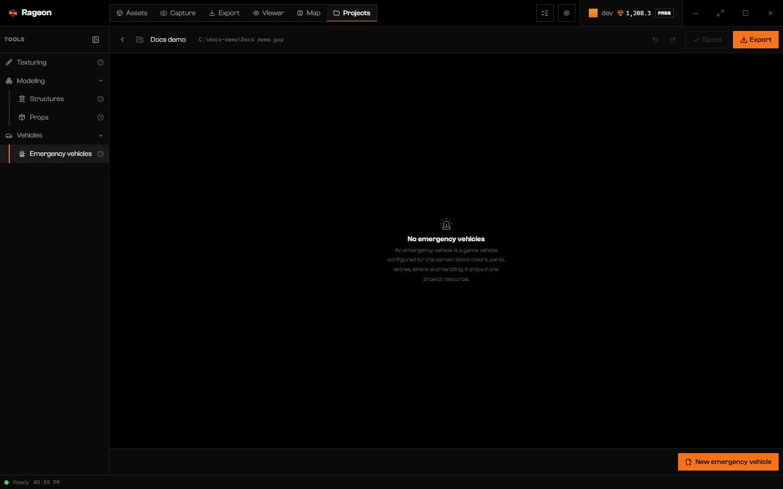Select the Modeling group
This screenshot has width=783, height=489.
[54, 81]
